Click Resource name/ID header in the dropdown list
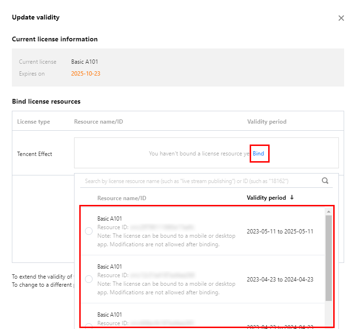Image resolution: width=356 pixels, height=329 pixels. (x=122, y=198)
